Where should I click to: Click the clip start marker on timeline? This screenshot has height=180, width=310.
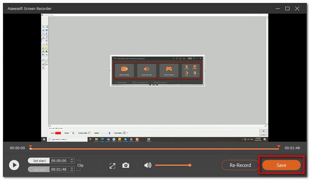30,148
